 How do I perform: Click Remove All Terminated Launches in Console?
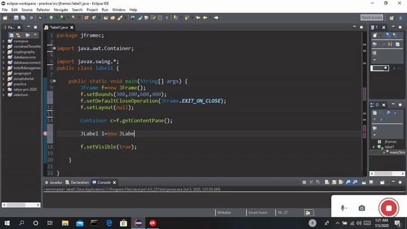pos(318,183)
